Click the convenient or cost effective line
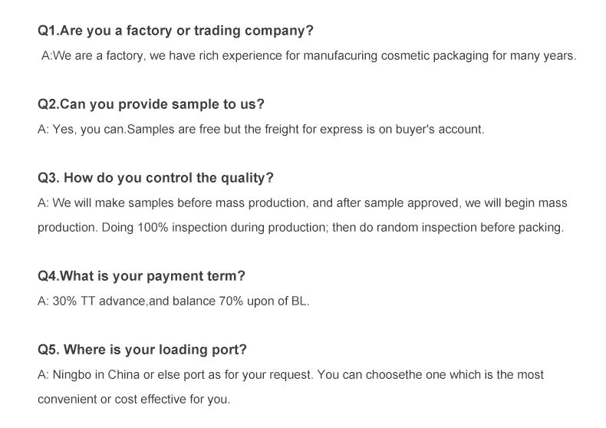The width and height of the screenshot is (606, 428). 133,400
